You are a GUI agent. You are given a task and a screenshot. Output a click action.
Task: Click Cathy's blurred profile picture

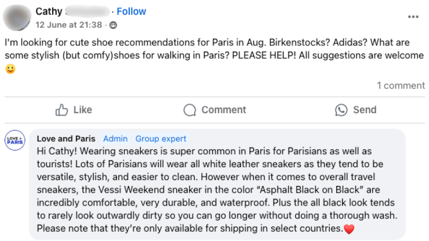coord(16,17)
